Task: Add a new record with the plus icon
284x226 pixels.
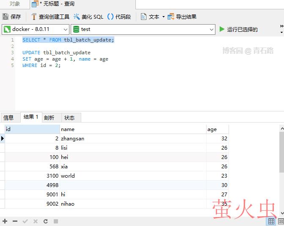Action: pos(5,221)
